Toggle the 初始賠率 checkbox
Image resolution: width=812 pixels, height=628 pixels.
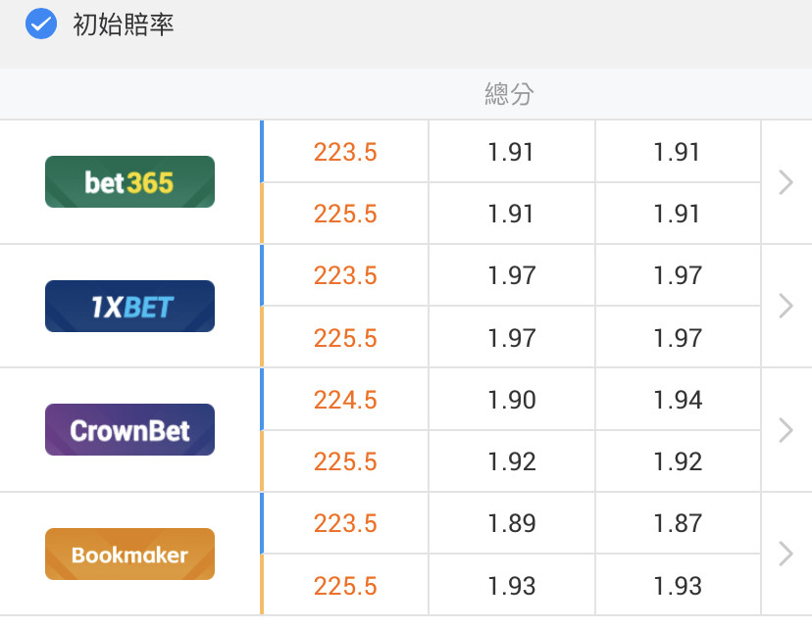click(41, 24)
